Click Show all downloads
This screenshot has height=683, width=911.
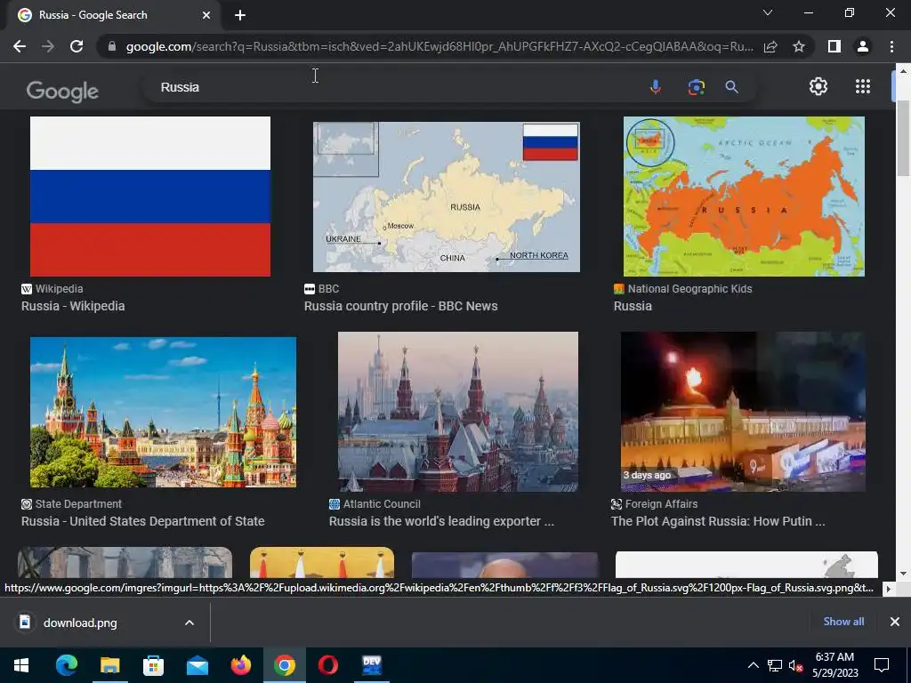tap(843, 622)
